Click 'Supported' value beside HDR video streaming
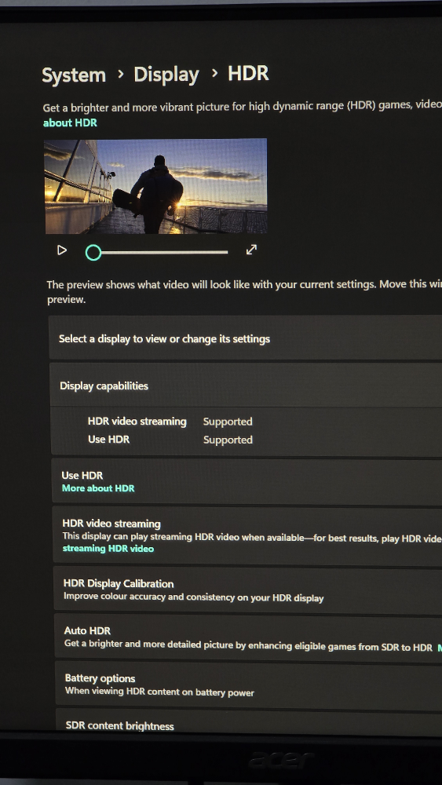Screen dimensions: 442x785 (228, 422)
